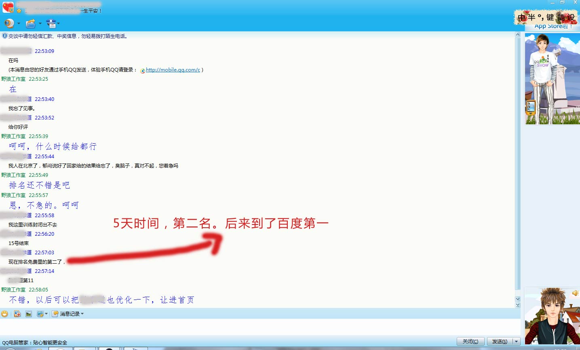
Task: Open the mobile.qq.com link
Action: pyautogui.click(x=173, y=70)
